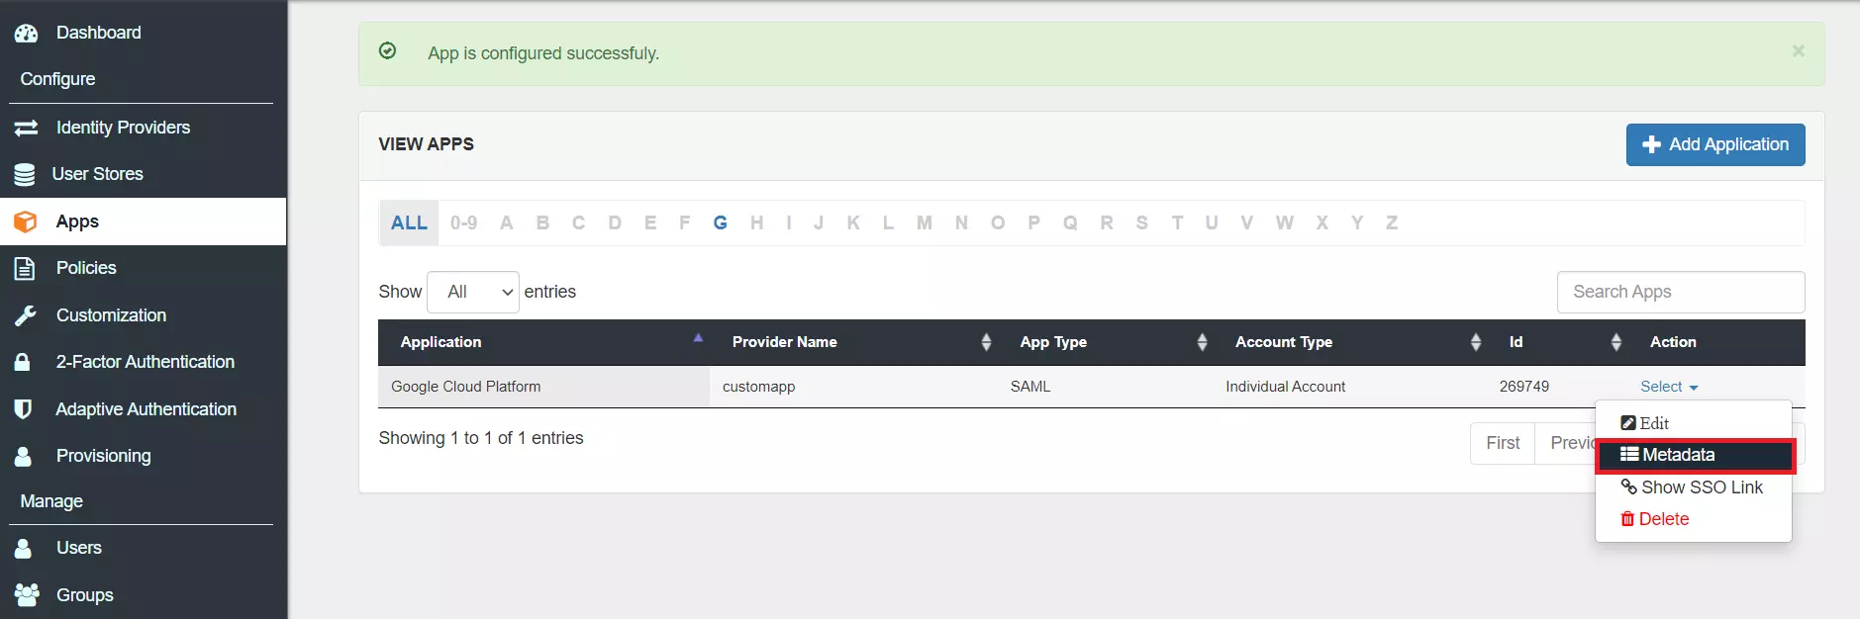Click the SSO link chain icon

(1628, 487)
